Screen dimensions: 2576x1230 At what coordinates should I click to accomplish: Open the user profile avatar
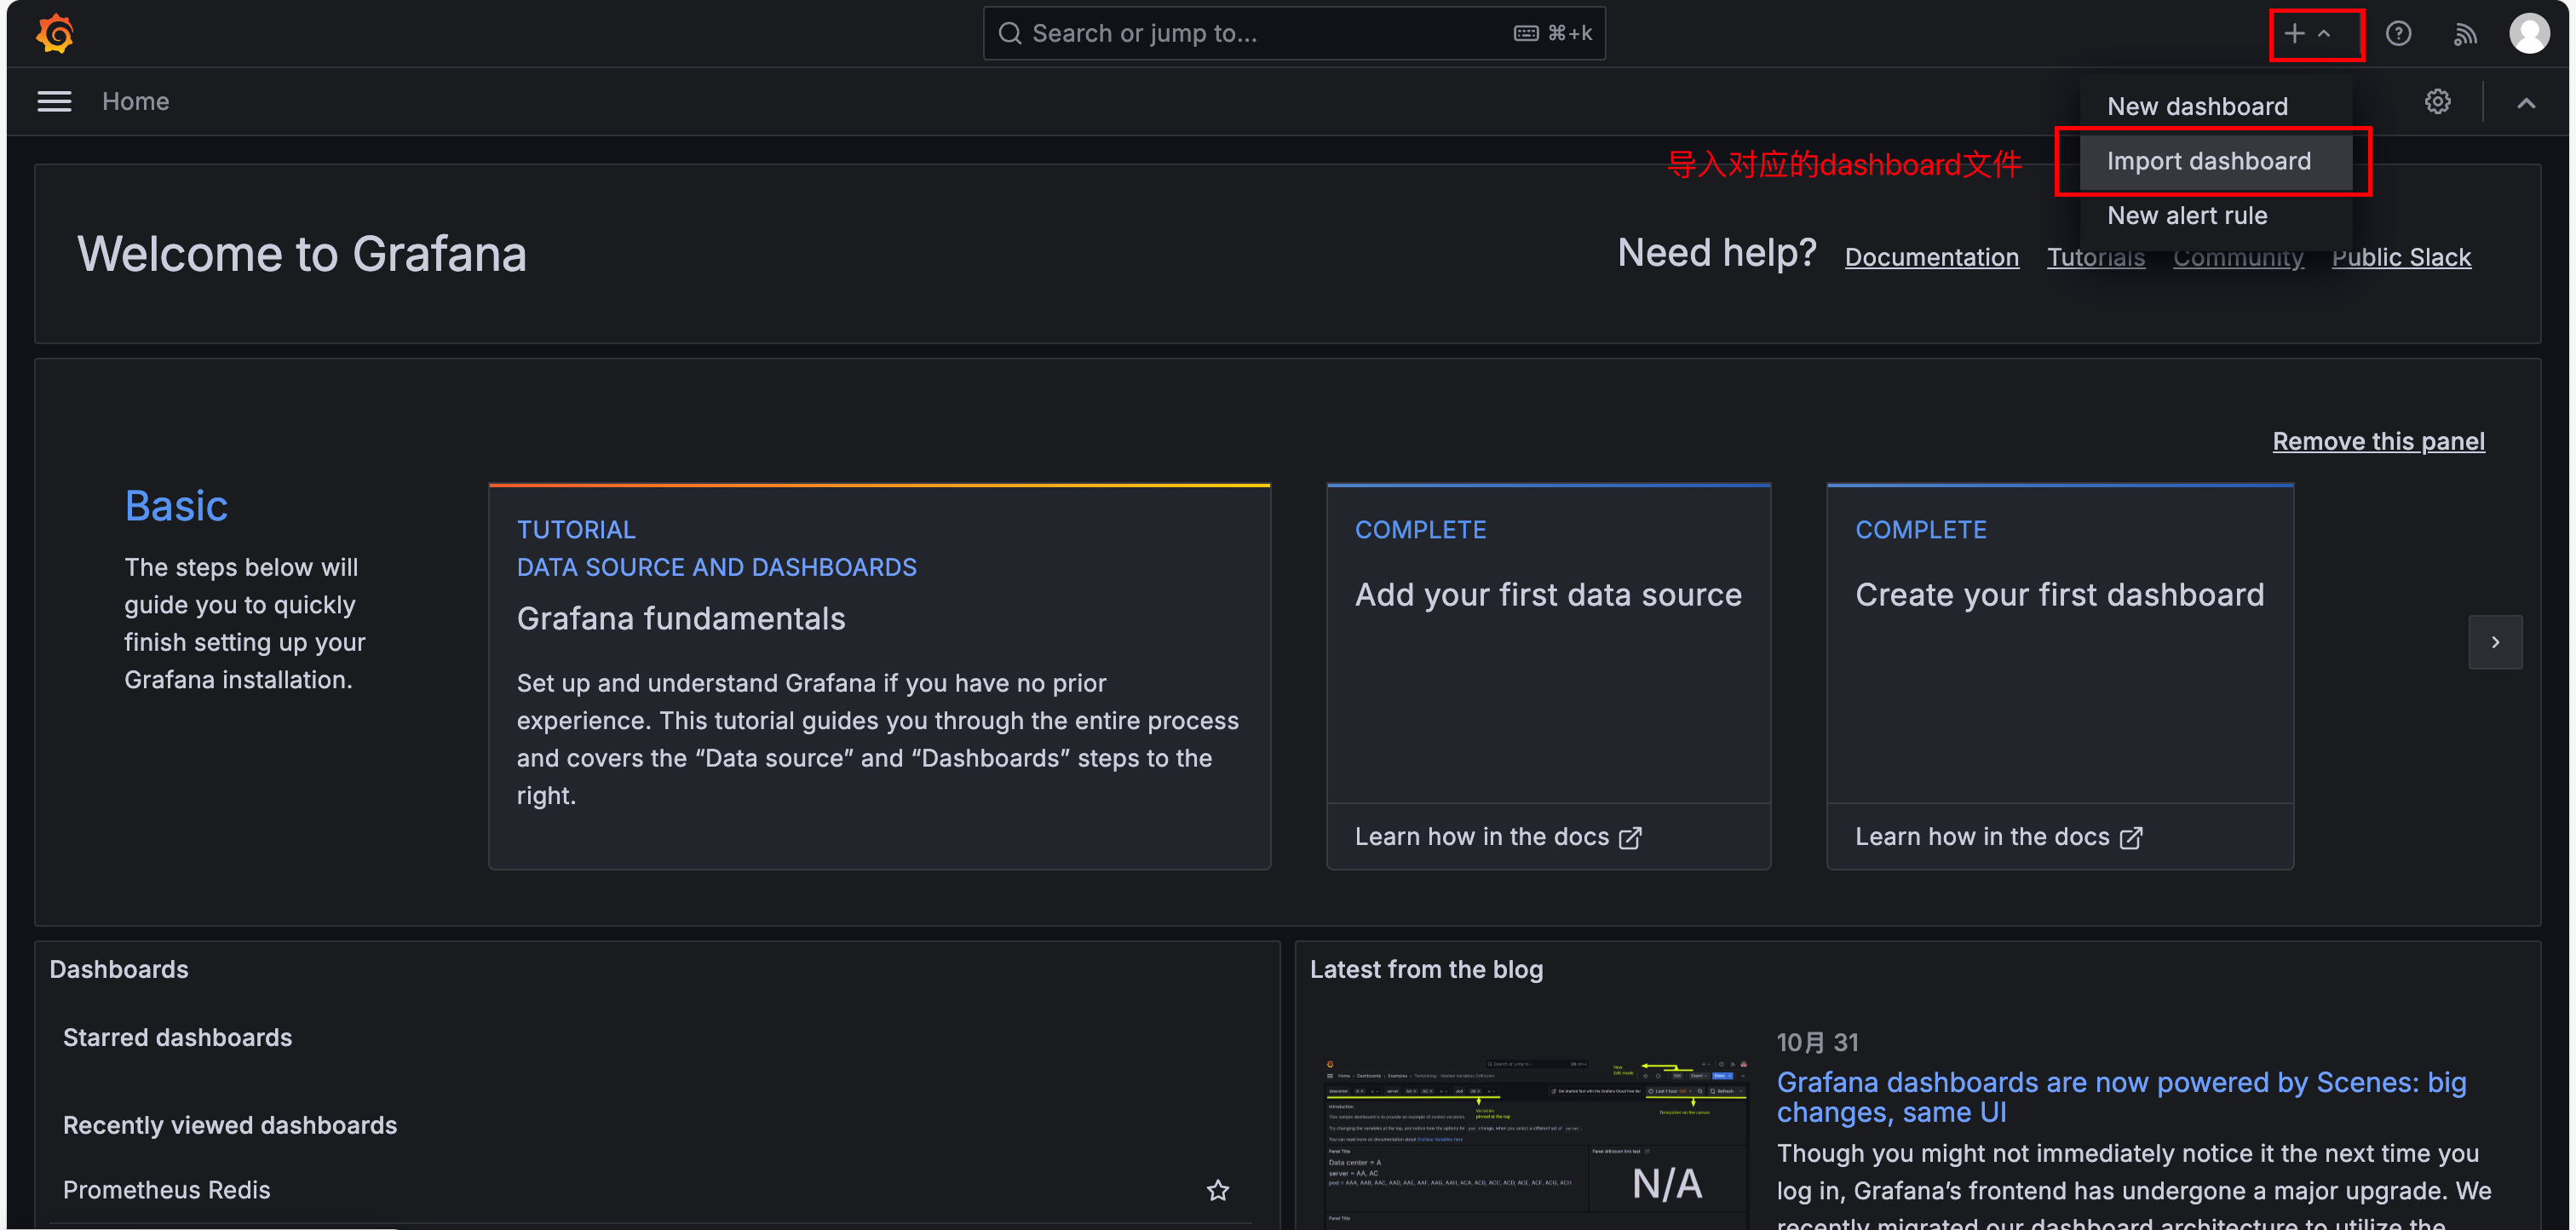point(2529,34)
